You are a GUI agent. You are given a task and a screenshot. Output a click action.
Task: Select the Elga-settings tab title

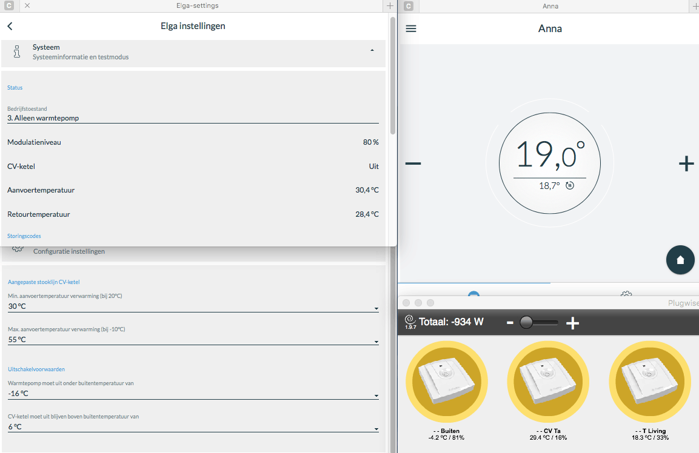coord(197,6)
